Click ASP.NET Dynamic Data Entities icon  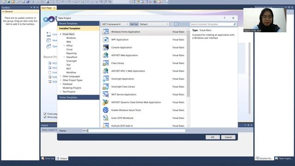point(106,102)
